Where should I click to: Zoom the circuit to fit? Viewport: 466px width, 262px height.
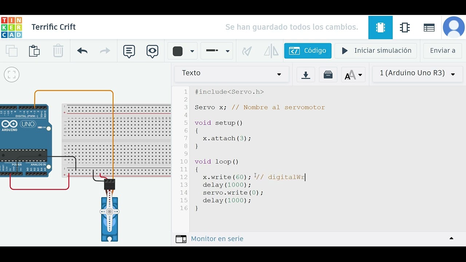12,75
